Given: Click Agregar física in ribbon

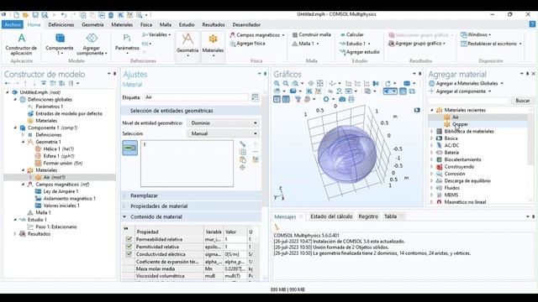Looking at the screenshot, I should (247, 44).
